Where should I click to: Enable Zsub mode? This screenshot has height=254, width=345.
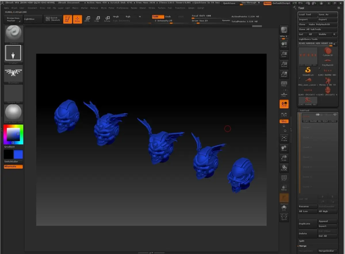pyautogui.click(x=168, y=17)
